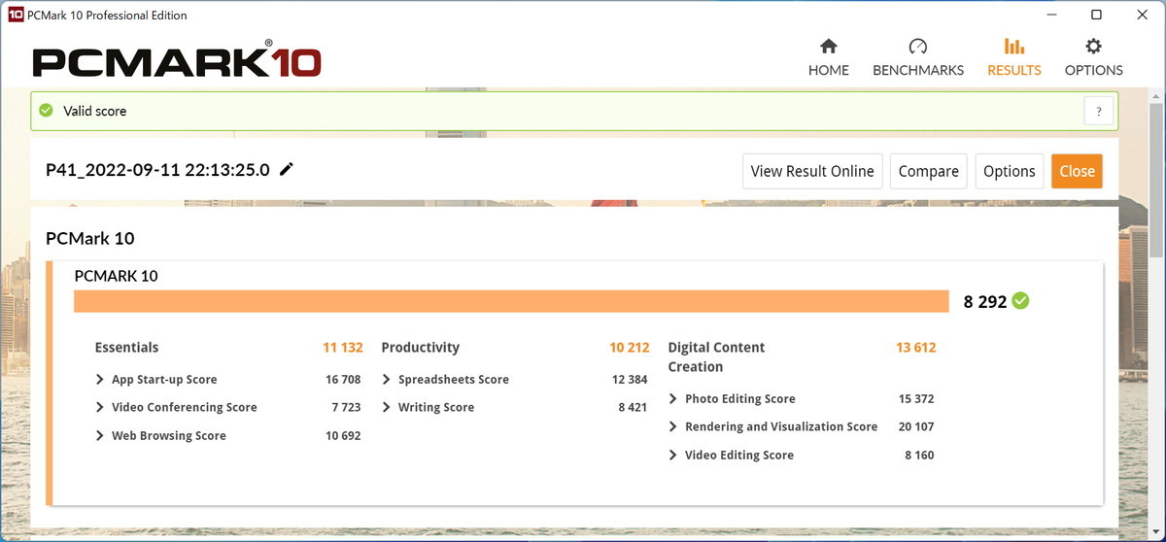Click the Essentials score 11 132
The height and width of the screenshot is (542, 1166).
[342, 348]
